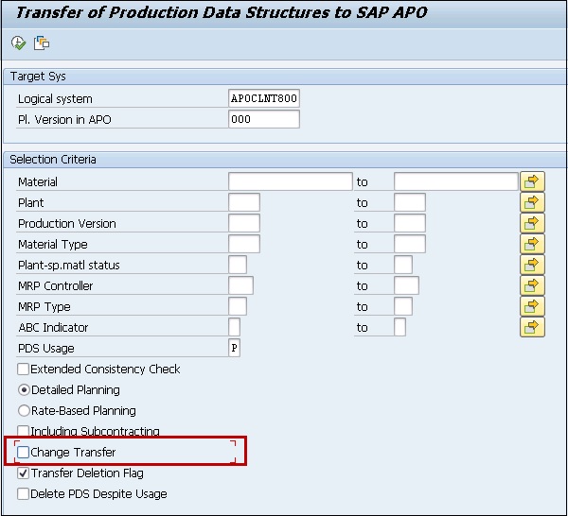Click the Execute clock icon
Image resolution: width=568 pixels, height=516 pixels.
18,43
